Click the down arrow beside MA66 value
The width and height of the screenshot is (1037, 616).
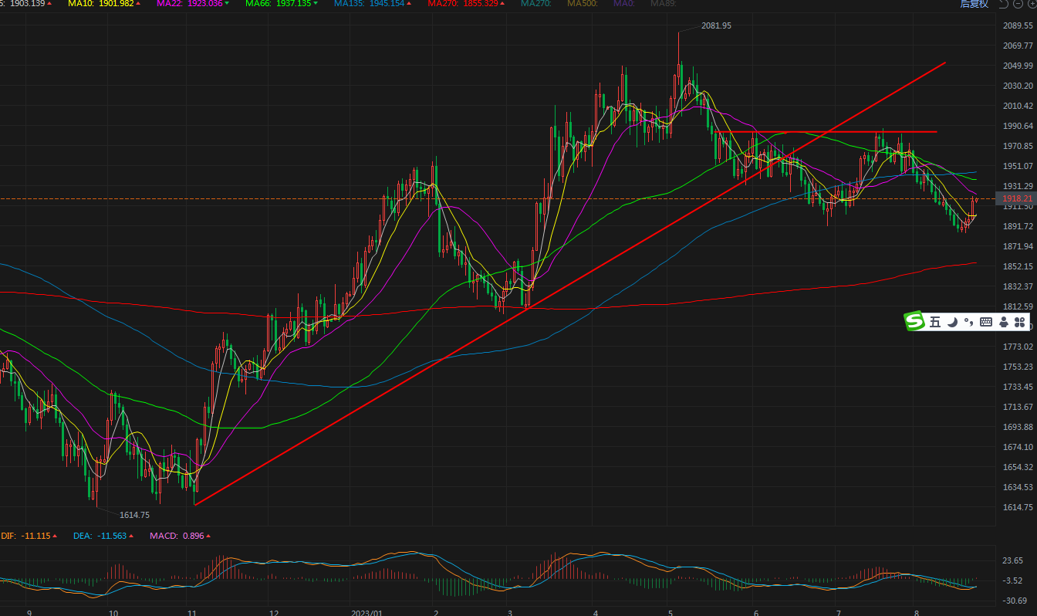[315, 4]
